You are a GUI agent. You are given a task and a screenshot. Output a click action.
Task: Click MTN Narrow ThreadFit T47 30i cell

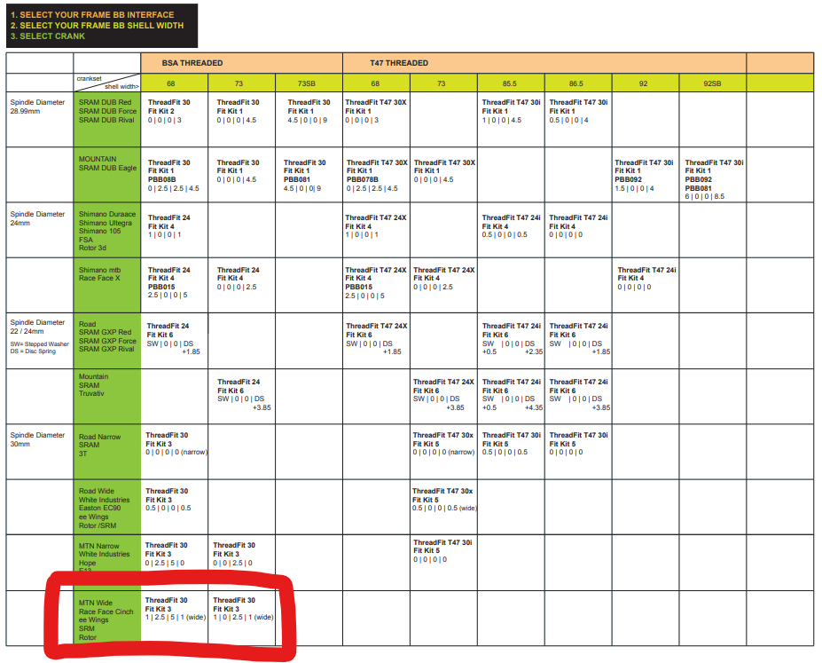443,563
